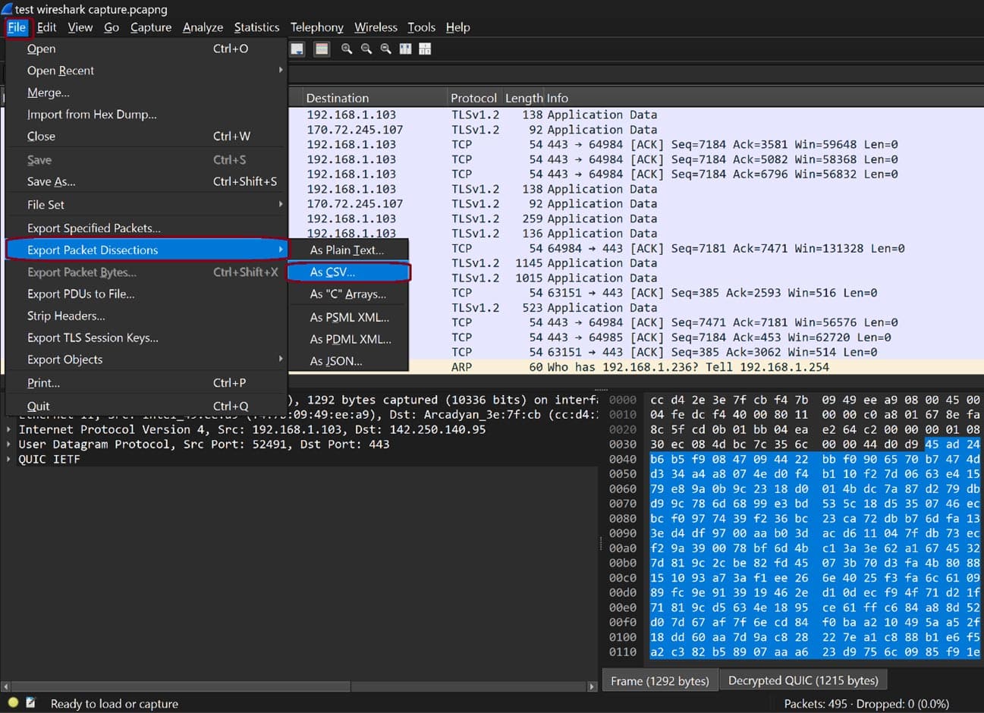
Task: Open the Go menu
Action: [x=112, y=27]
